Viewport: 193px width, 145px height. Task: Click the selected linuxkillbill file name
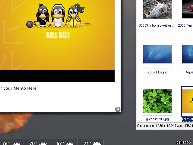point(188,119)
